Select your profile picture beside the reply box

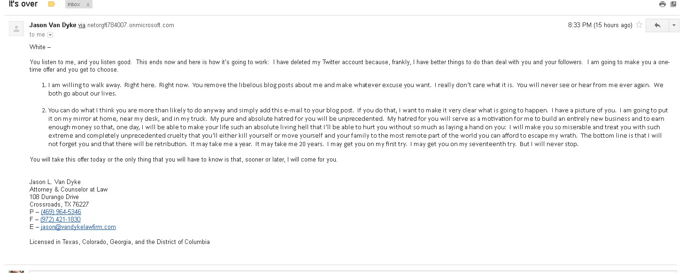click(x=16, y=272)
